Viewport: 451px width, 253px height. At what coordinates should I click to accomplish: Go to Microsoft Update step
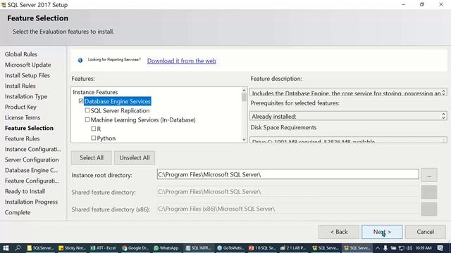28,65
